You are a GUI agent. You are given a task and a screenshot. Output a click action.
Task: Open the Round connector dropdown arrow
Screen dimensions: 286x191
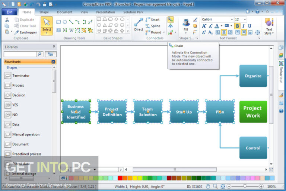tap(164, 32)
